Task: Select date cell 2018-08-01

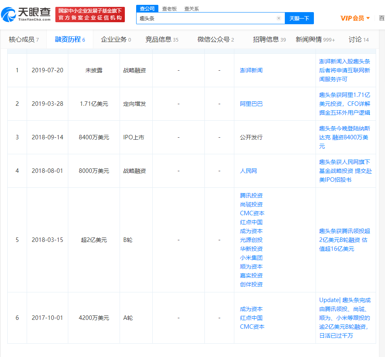Action: pyautogui.click(x=47, y=171)
